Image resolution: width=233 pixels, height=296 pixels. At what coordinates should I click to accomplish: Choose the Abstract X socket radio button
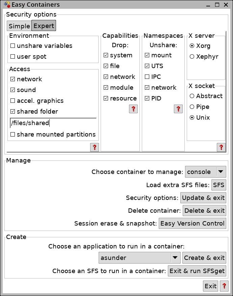pyautogui.click(x=192, y=96)
